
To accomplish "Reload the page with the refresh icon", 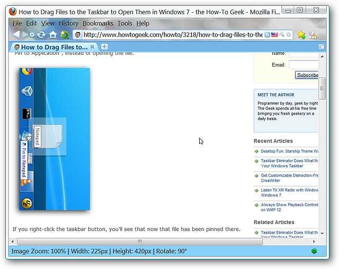I will click(x=41, y=34).
